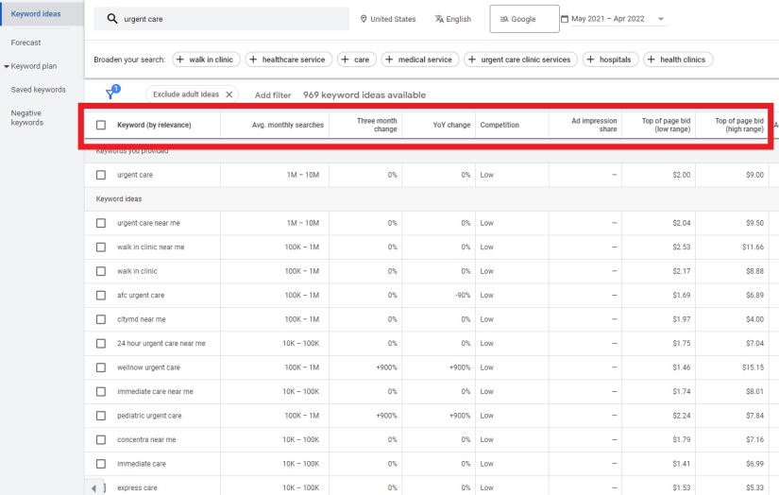Screen dimensions: 779x495
Task: Click plus icon on walk in clinic chip
Action: [x=180, y=60]
